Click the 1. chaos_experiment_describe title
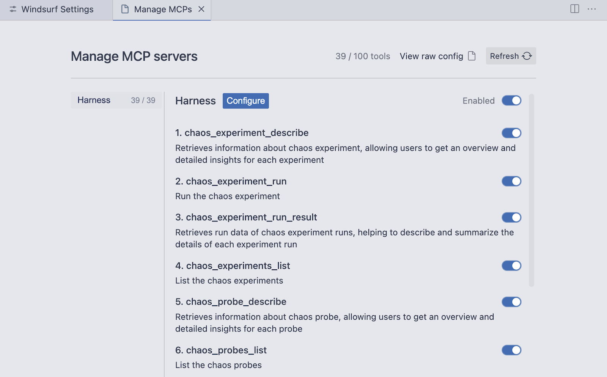This screenshot has width=607, height=377. 242,133
